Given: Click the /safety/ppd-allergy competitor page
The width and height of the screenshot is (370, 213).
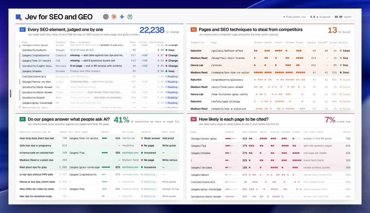Looking at the screenshot, I should coord(225,102).
